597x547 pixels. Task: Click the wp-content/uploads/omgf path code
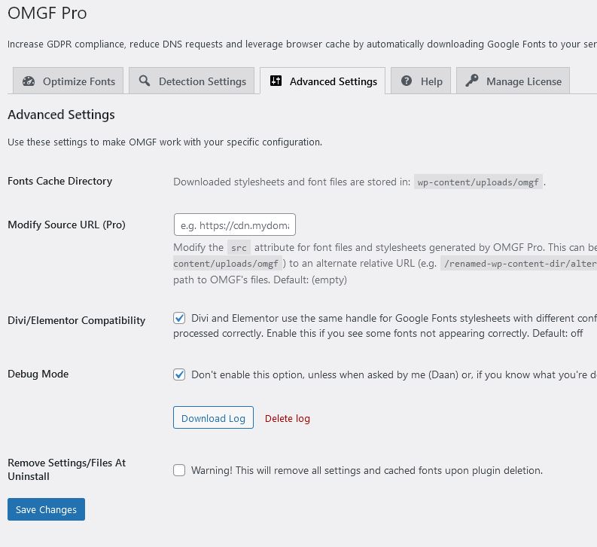pyautogui.click(x=478, y=182)
